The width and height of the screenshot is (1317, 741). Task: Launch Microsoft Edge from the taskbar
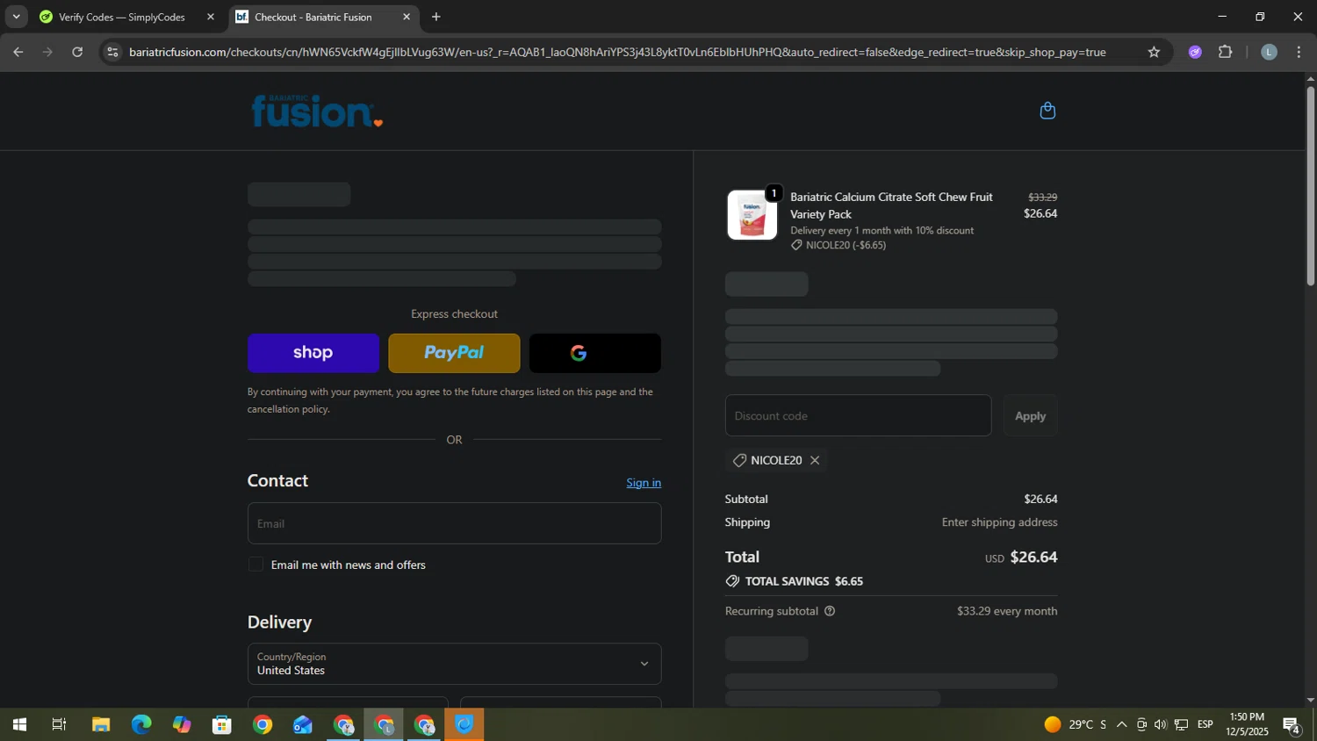[141, 725]
